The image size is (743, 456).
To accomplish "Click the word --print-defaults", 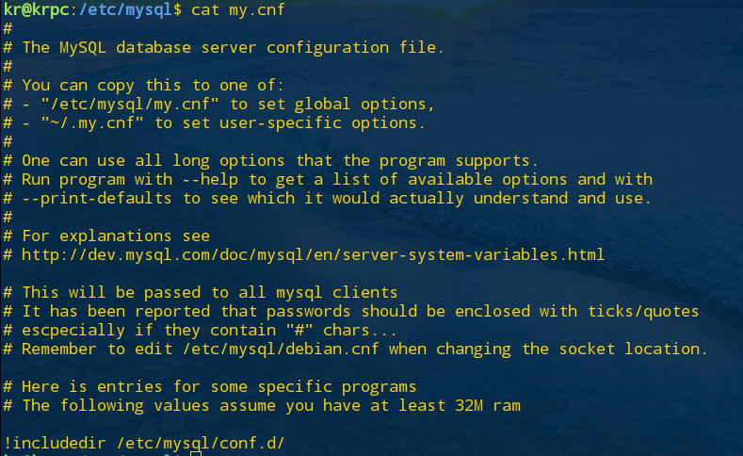I will click(x=96, y=199).
